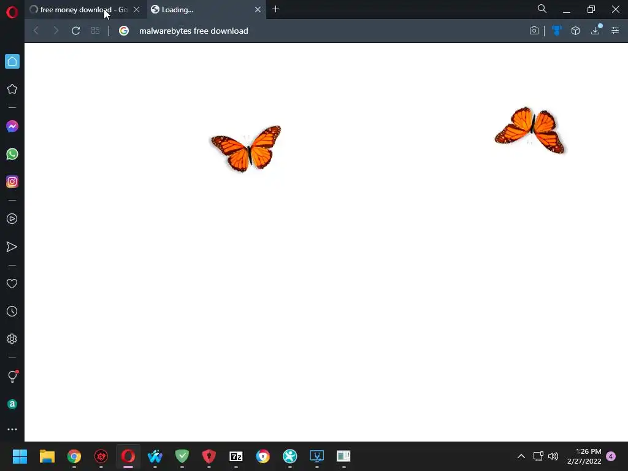
Task: Open the red gear app in taskbar
Action: click(x=101, y=456)
